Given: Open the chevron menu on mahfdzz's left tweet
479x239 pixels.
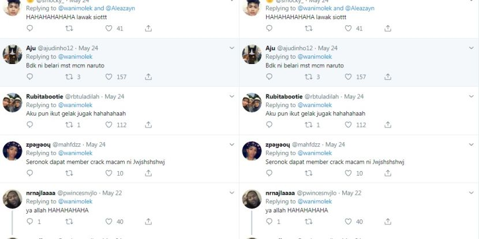Looking at the screenshot, I should (231, 145).
